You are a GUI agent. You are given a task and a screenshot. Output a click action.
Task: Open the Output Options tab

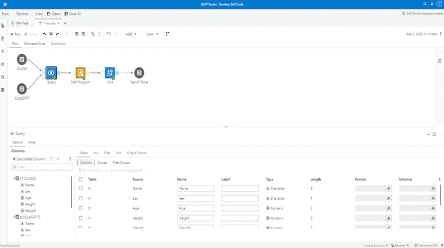click(137, 153)
